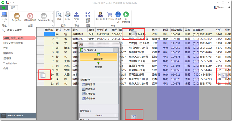Select 性能 demo item
The image size is (232, 121).
click(6, 48)
